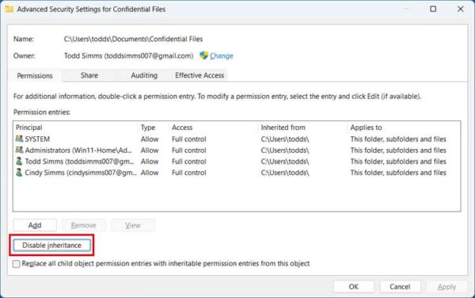Click the SYSTEM group icon

point(19,139)
